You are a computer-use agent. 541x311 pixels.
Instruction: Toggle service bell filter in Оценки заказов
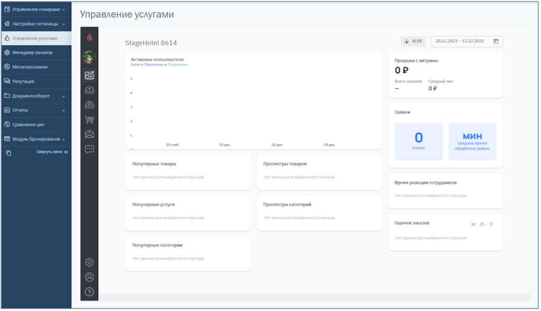pyautogui.click(x=482, y=224)
